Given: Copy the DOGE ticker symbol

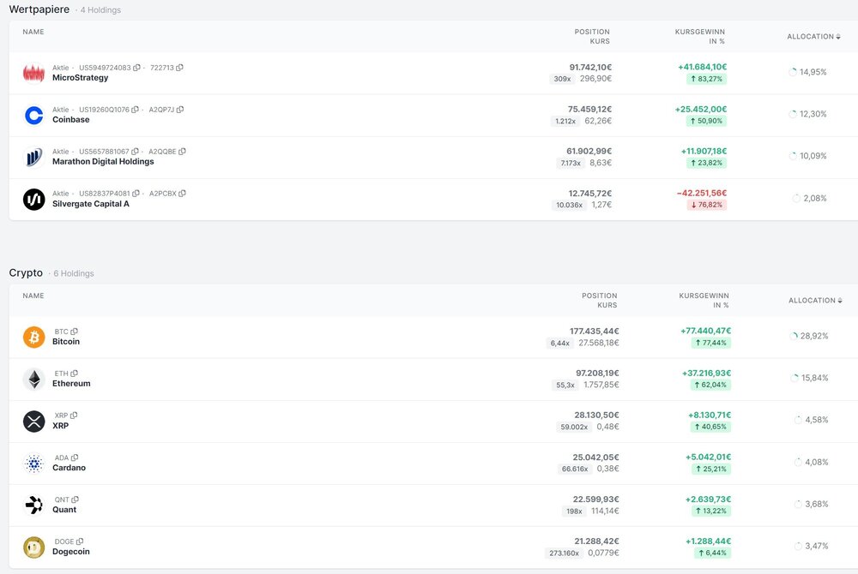Looking at the screenshot, I should tap(80, 541).
